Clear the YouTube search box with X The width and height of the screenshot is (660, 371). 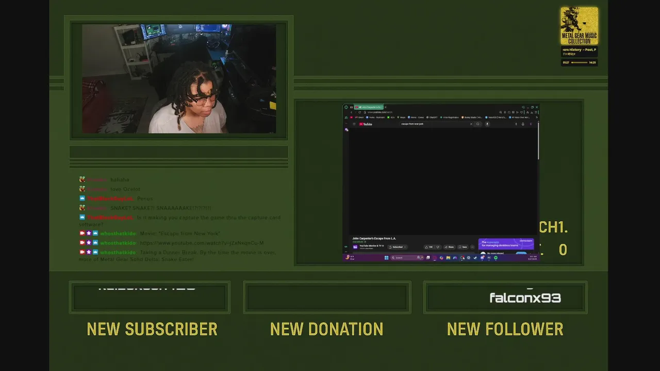471,124
